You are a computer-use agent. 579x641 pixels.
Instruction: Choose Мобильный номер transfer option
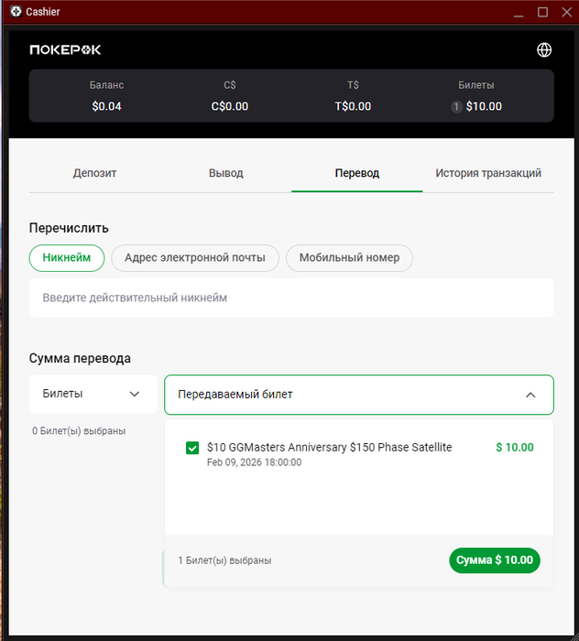click(349, 258)
